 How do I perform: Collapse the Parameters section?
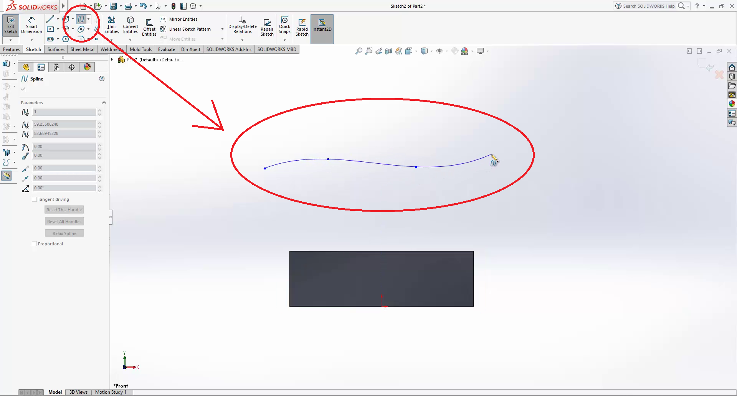tap(104, 103)
